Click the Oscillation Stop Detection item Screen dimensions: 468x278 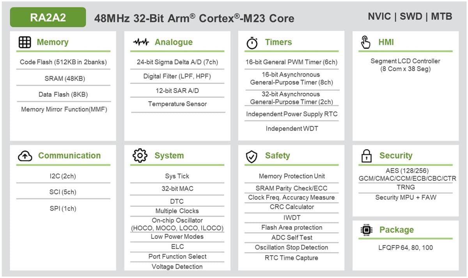(x=292, y=248)
